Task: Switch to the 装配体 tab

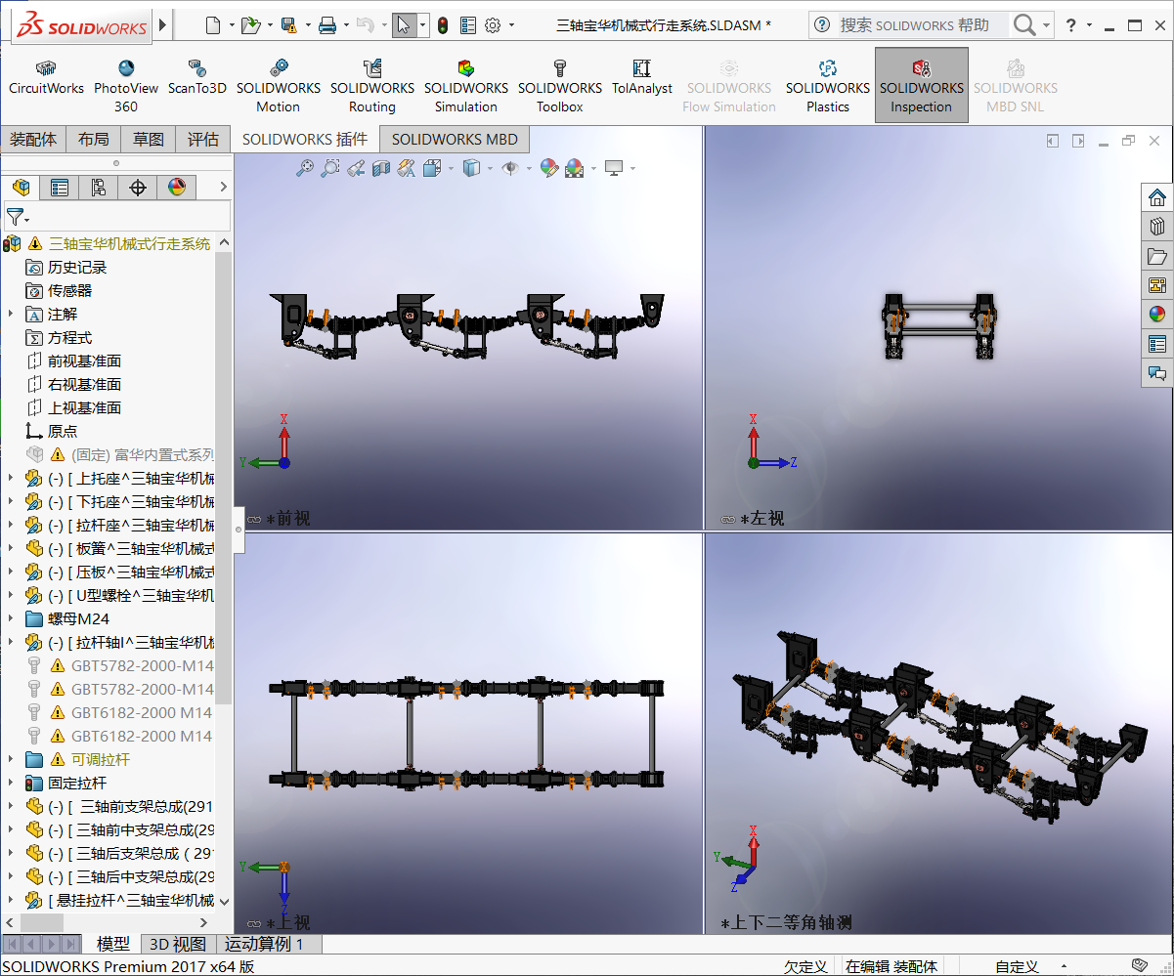Action: tap(33, 140)
